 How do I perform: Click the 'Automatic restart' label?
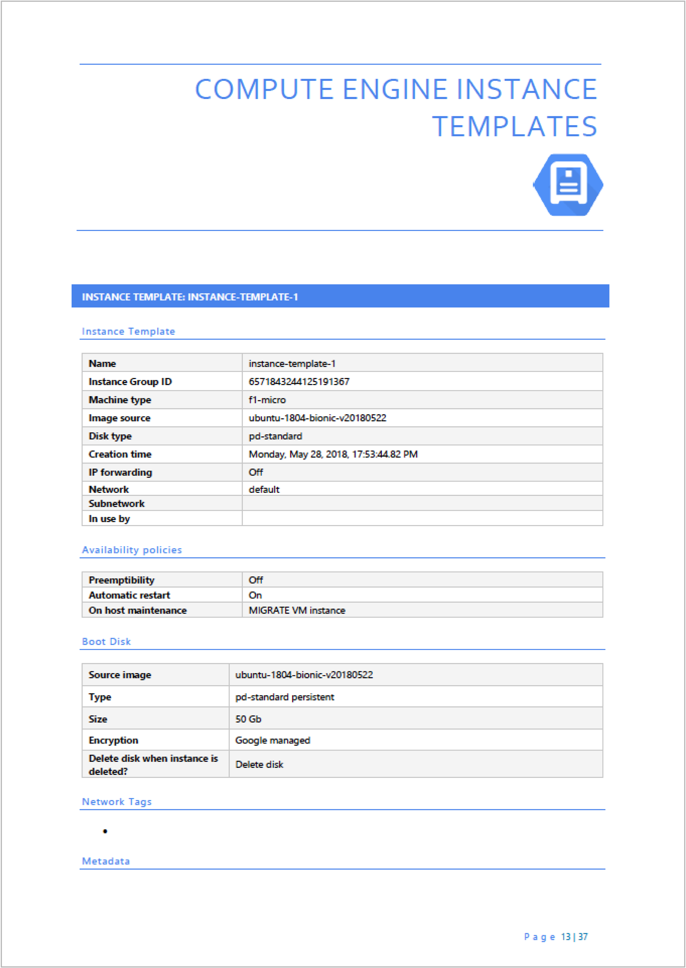129,596
